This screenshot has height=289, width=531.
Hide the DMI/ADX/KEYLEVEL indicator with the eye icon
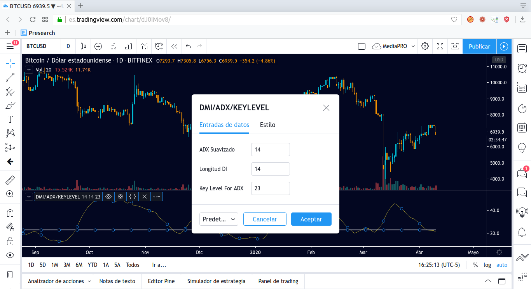click(x=108, y=197)
